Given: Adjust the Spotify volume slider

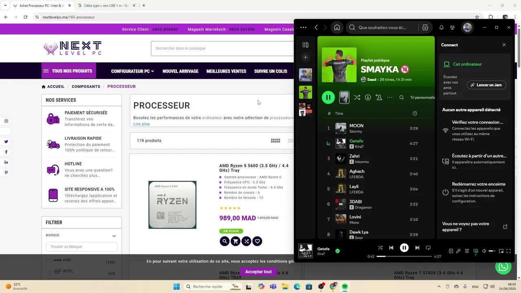Looking at the screenshot, I should coord(492,251).
